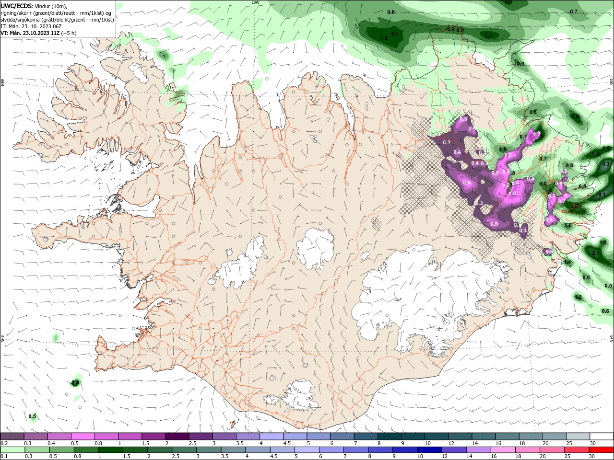The width and height of the screenshot is (614, 460).
Task: Select the dark purple 2 swatch in the snow legend
Action: click(177, 437)
